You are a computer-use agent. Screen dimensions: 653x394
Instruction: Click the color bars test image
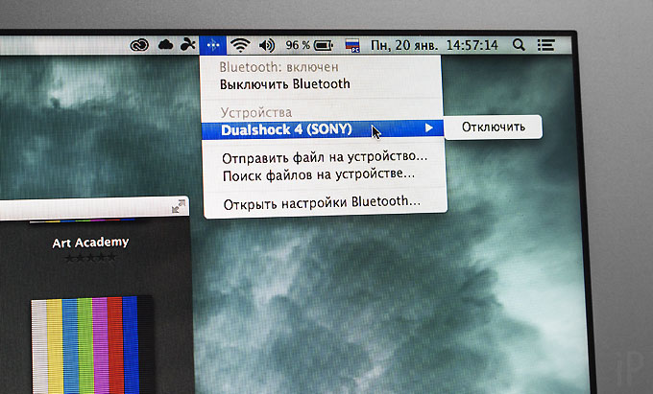[91, 344]
